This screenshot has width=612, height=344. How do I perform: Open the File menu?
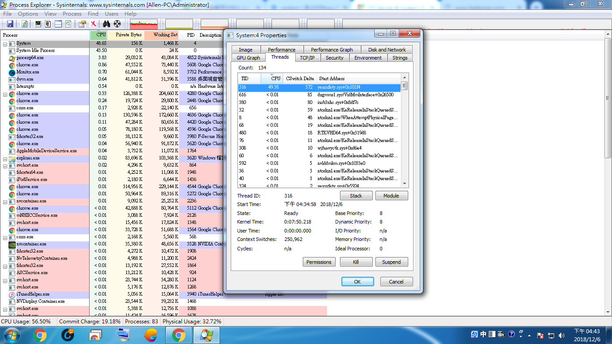point(7,14)
